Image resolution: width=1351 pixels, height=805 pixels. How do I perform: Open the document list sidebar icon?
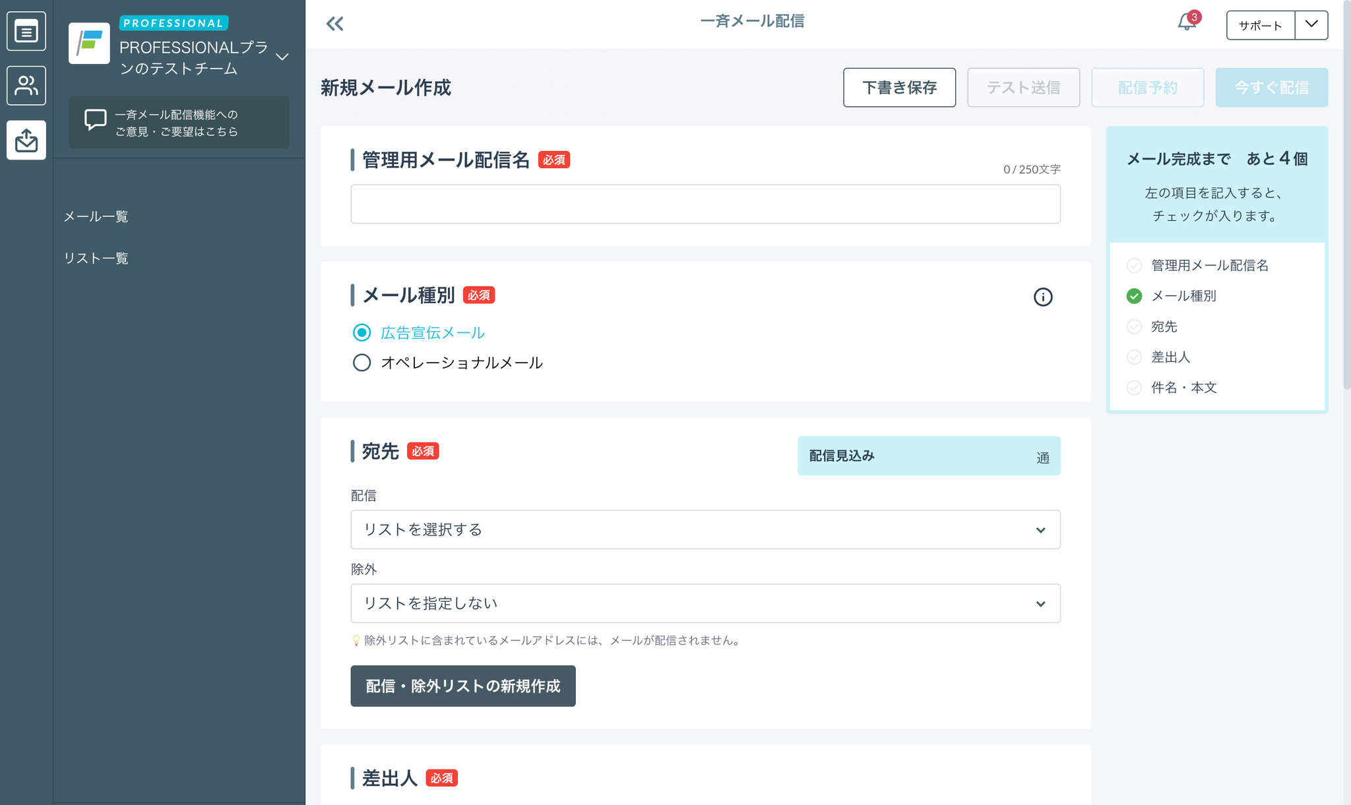[x=26, y=31]
